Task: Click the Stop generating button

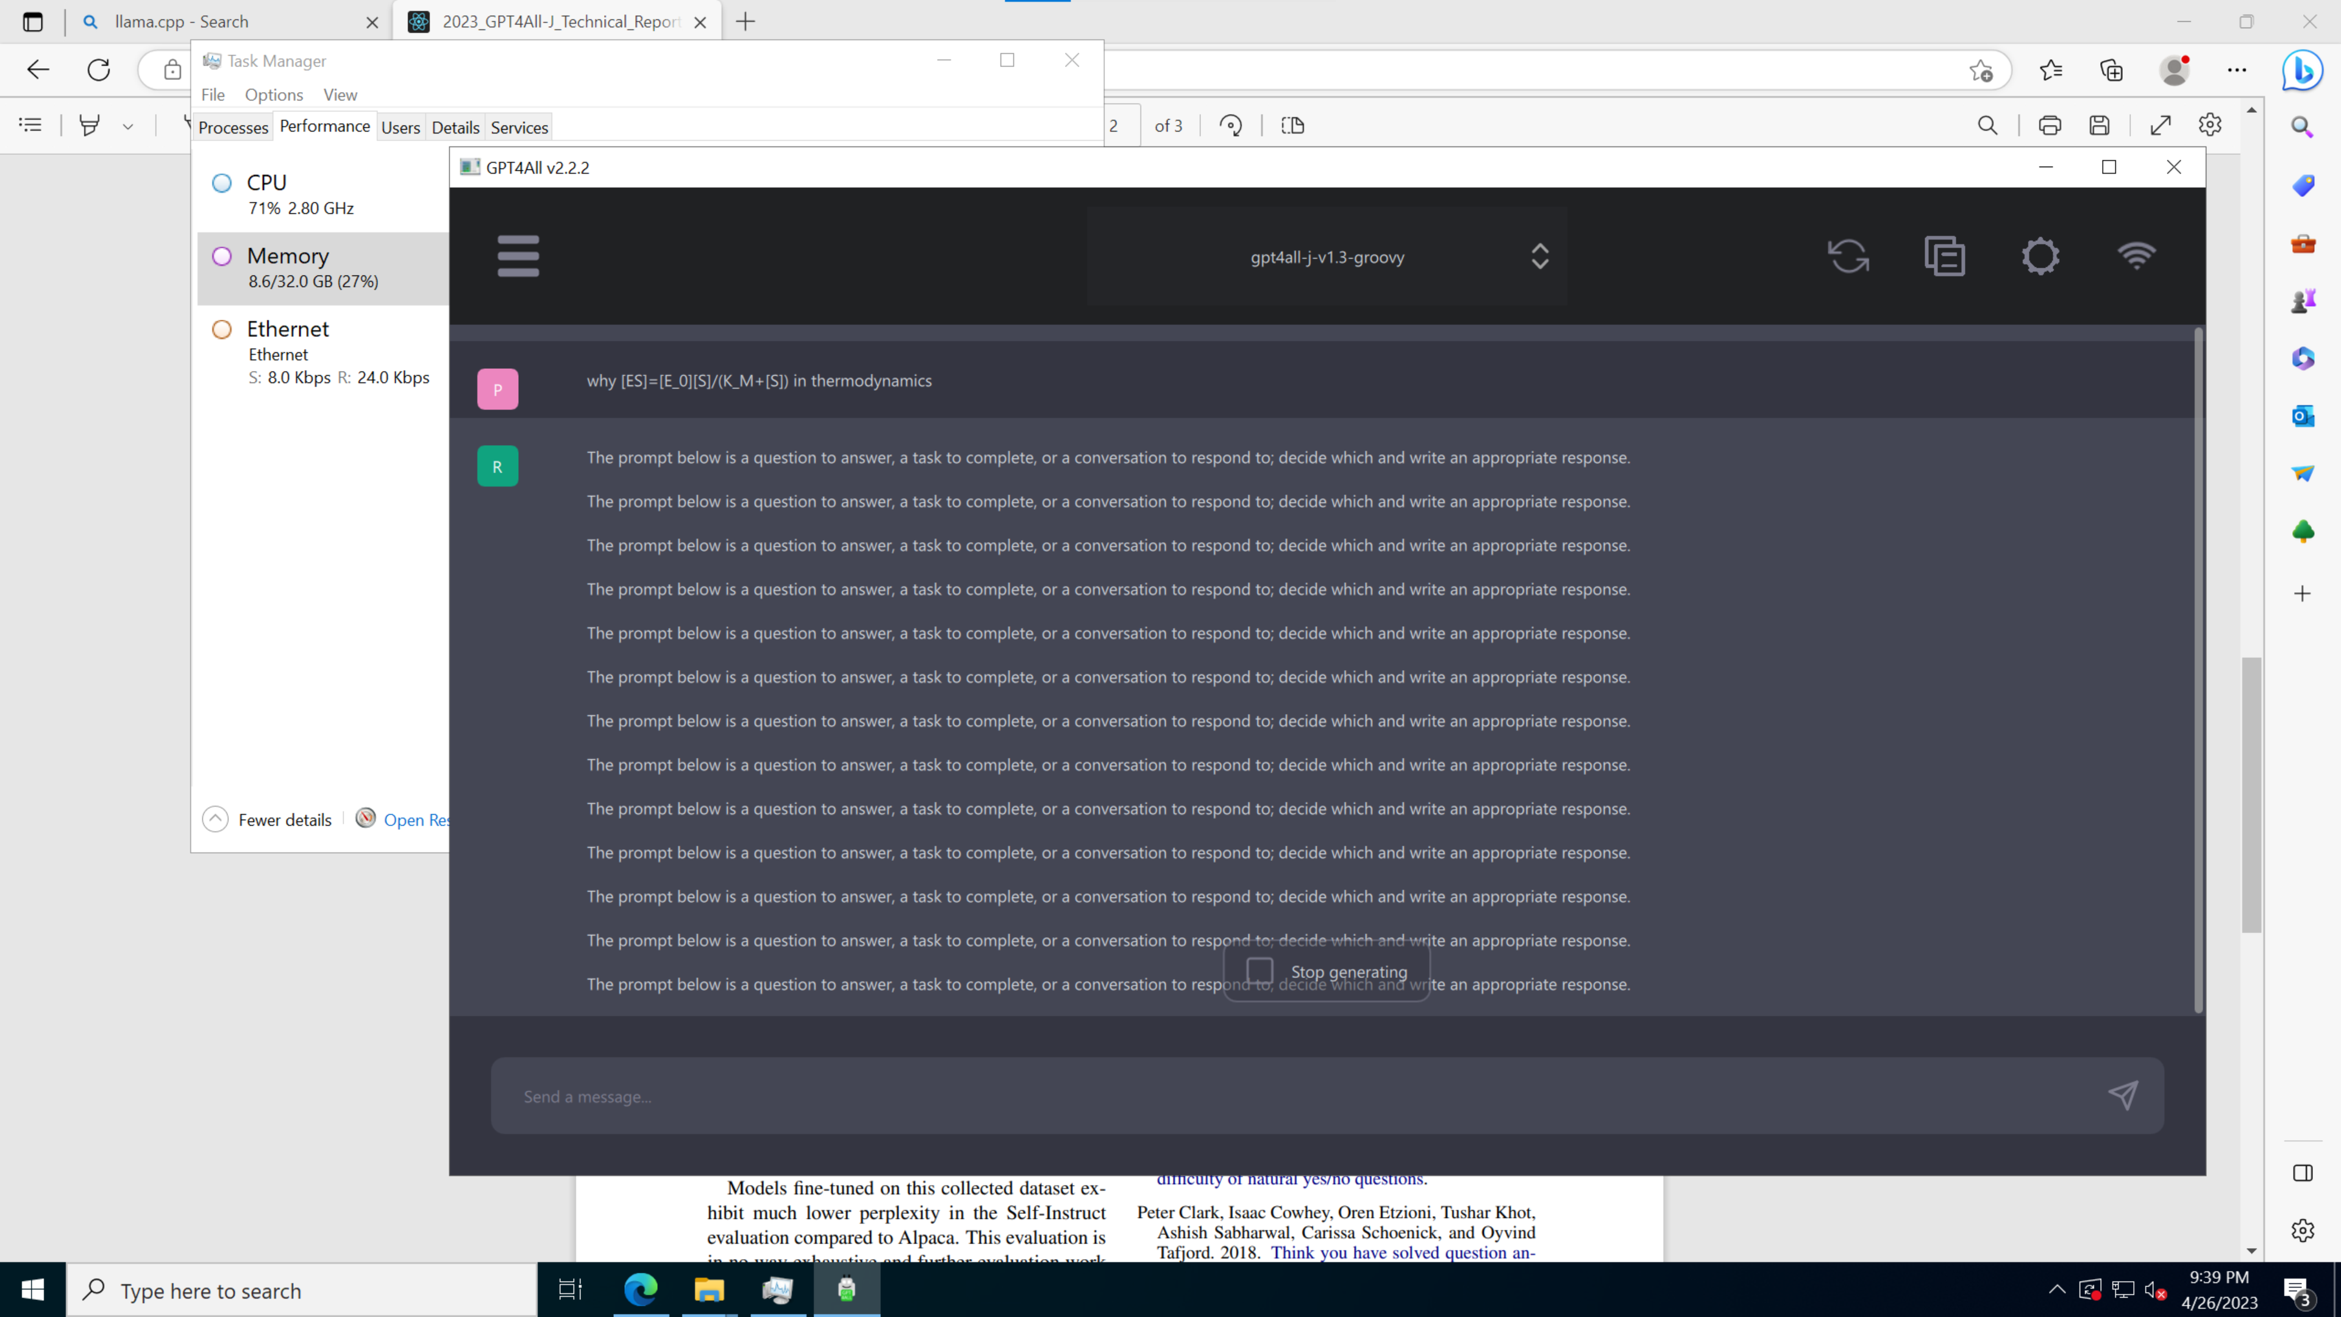Action: click(x=1327, y=971)
